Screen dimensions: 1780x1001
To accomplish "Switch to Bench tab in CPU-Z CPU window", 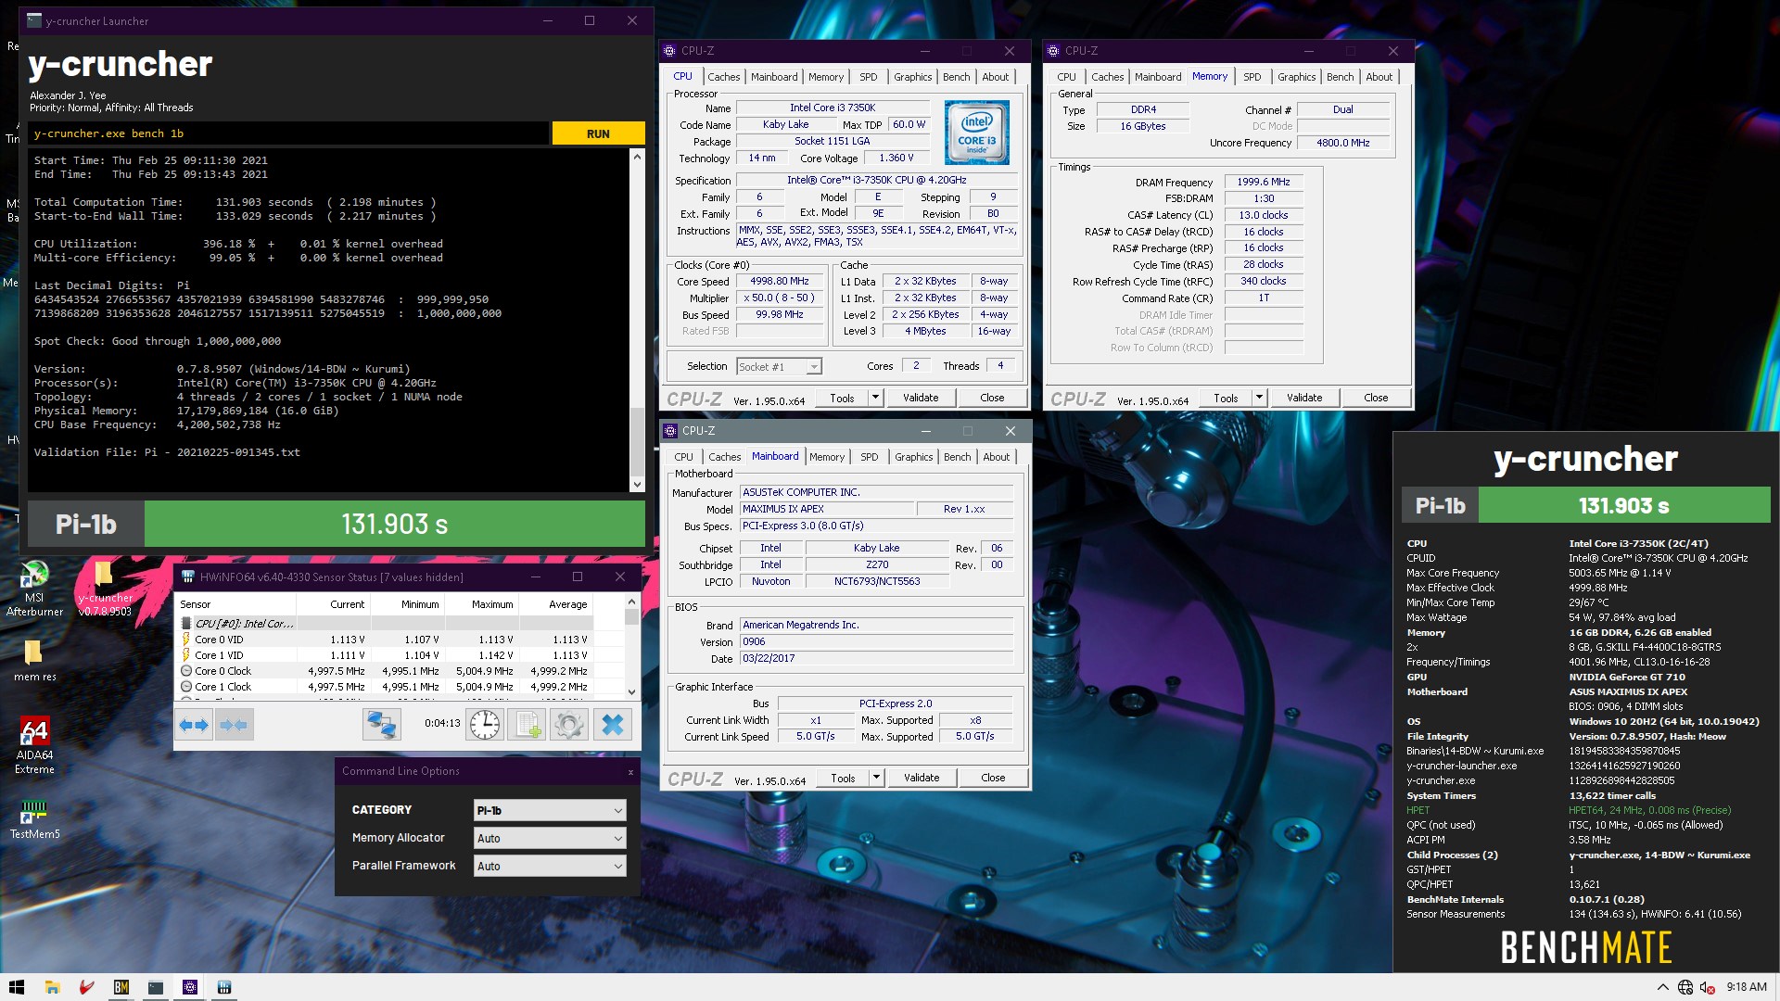I will coord(956,77).
